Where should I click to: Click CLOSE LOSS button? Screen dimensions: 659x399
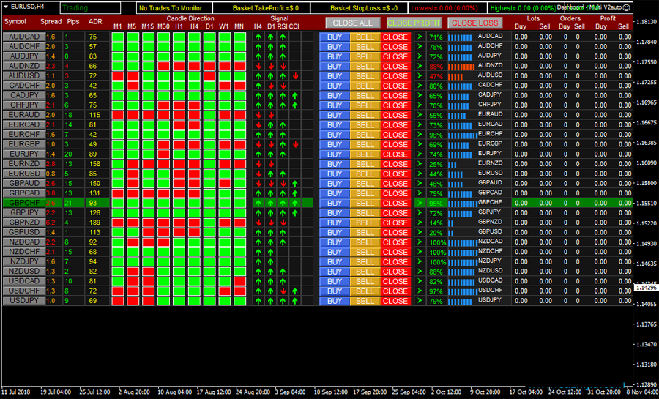(474, 23)
